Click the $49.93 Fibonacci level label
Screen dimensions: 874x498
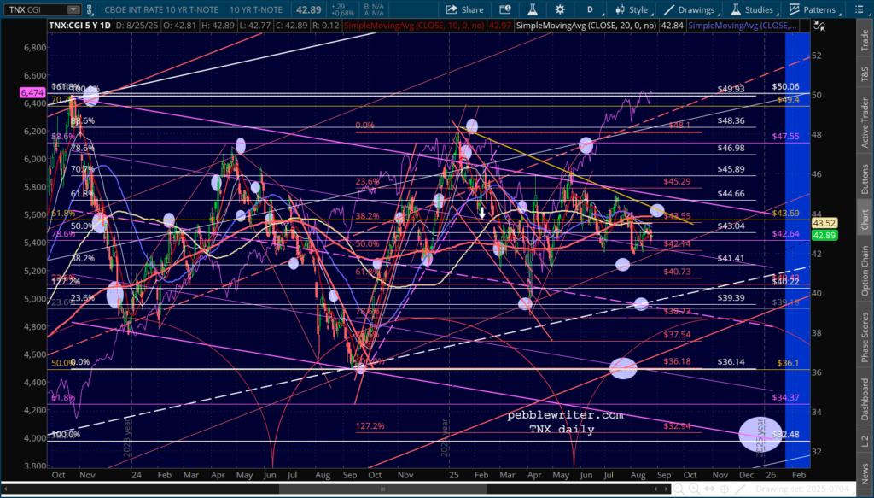(x=731, y=89)
